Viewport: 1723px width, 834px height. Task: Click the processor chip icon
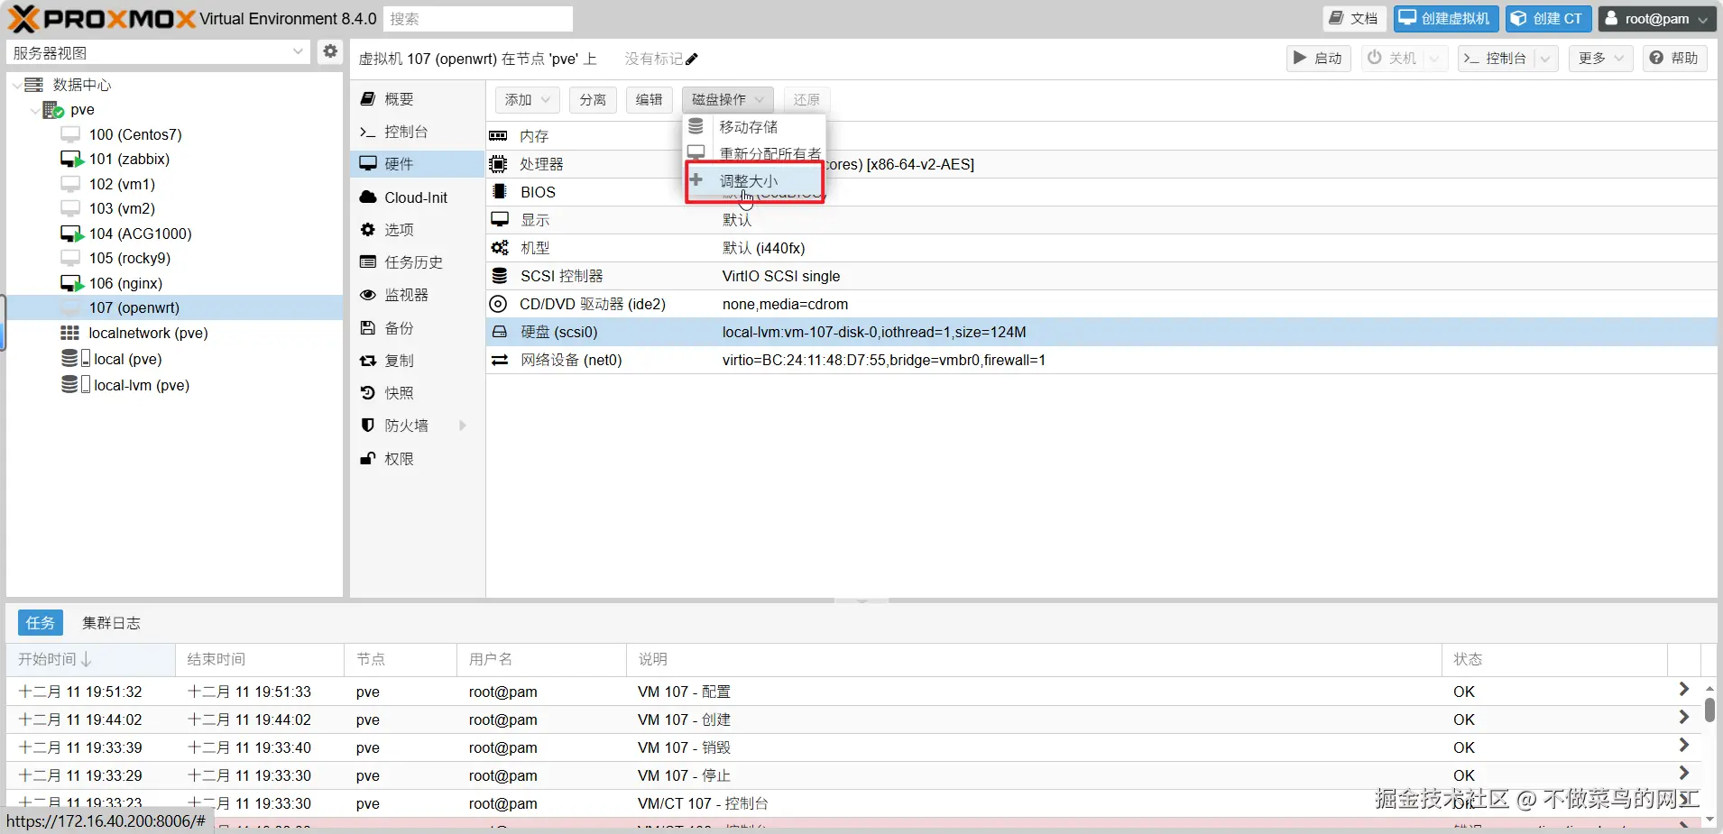pyautogui.click(x=498, y=164)
